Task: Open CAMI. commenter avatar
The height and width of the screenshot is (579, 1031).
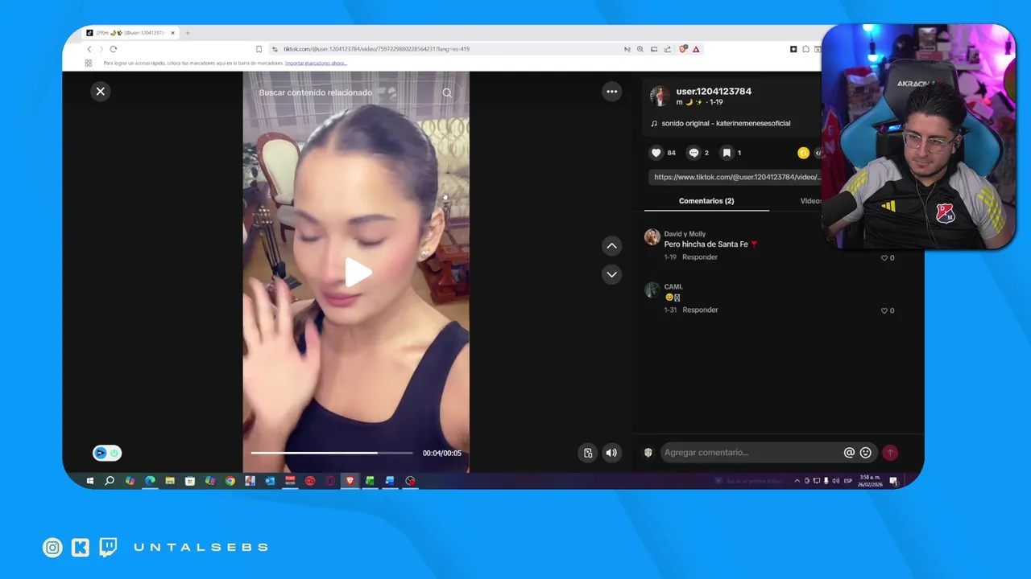Action: (x=652, y=290)
